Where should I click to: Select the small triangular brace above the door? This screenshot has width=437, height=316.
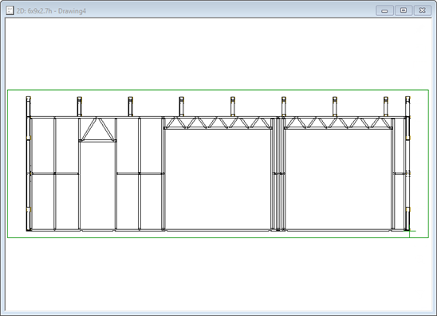[97, 130]
